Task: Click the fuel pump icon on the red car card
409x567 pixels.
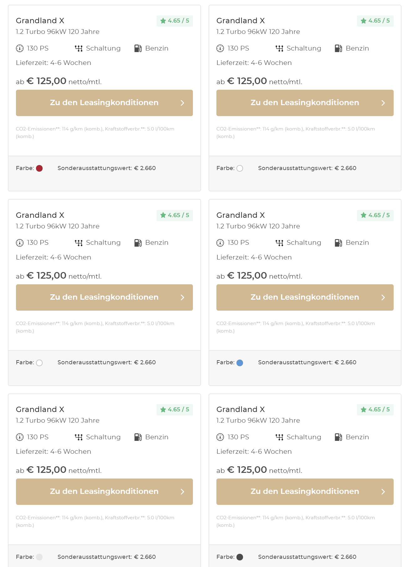Action: pyautogui.click(x=138, y=48)
